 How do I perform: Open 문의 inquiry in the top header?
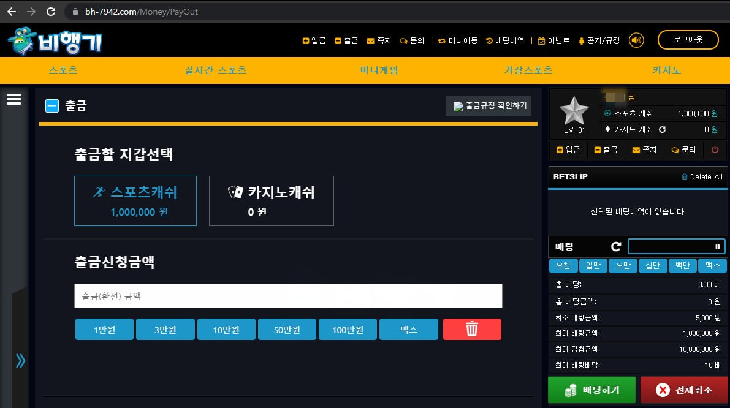point(412,41)
